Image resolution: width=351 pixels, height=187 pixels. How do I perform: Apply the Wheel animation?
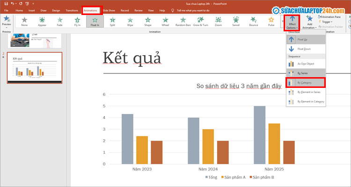(x=165, y=22)
